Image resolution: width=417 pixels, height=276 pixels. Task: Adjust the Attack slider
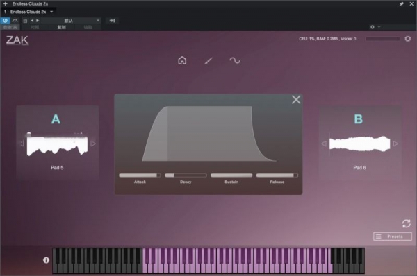click(x=140, y=175)
